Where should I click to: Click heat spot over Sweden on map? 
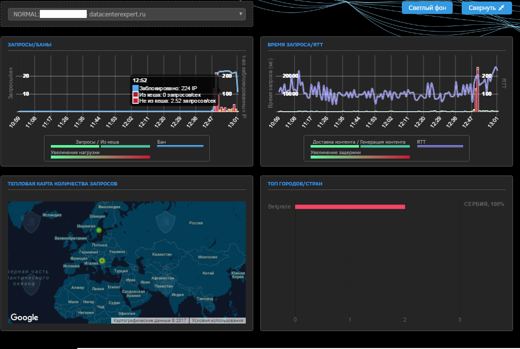click(x=99, y=230)
